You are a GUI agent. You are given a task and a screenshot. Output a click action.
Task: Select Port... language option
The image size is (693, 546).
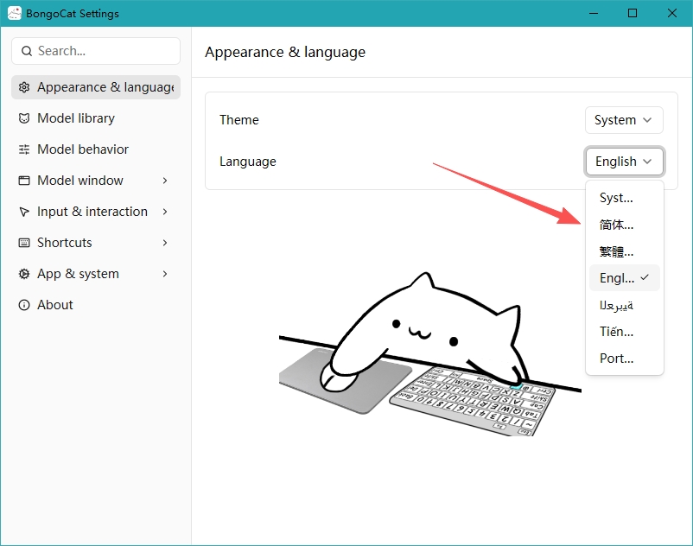(x=624, y=359)
